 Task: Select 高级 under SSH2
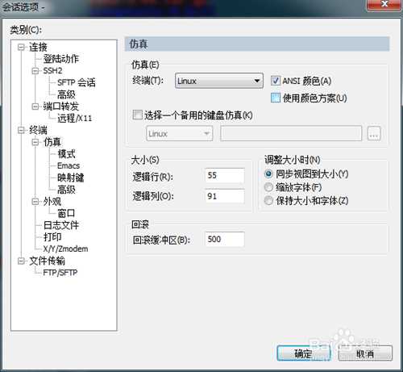(66, 94)
